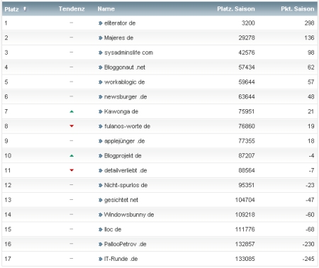Click the double-arrow icon before IT-Runde .de
319x268 pixels.
(101, 259)
